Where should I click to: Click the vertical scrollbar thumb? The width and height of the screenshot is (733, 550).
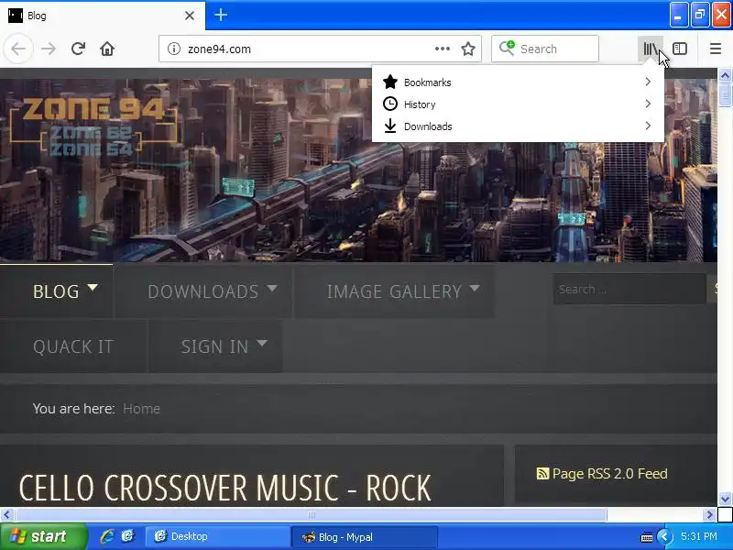click(x=725, y=95)
